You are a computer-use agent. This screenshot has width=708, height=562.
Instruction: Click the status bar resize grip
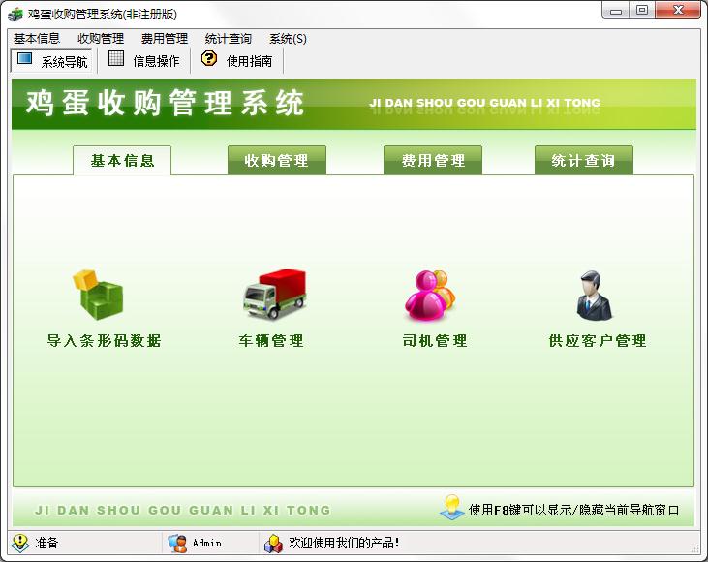(694, 548)
